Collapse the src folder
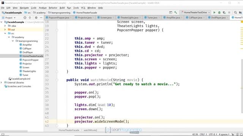The image size is (243, 136). pos(5,34)
